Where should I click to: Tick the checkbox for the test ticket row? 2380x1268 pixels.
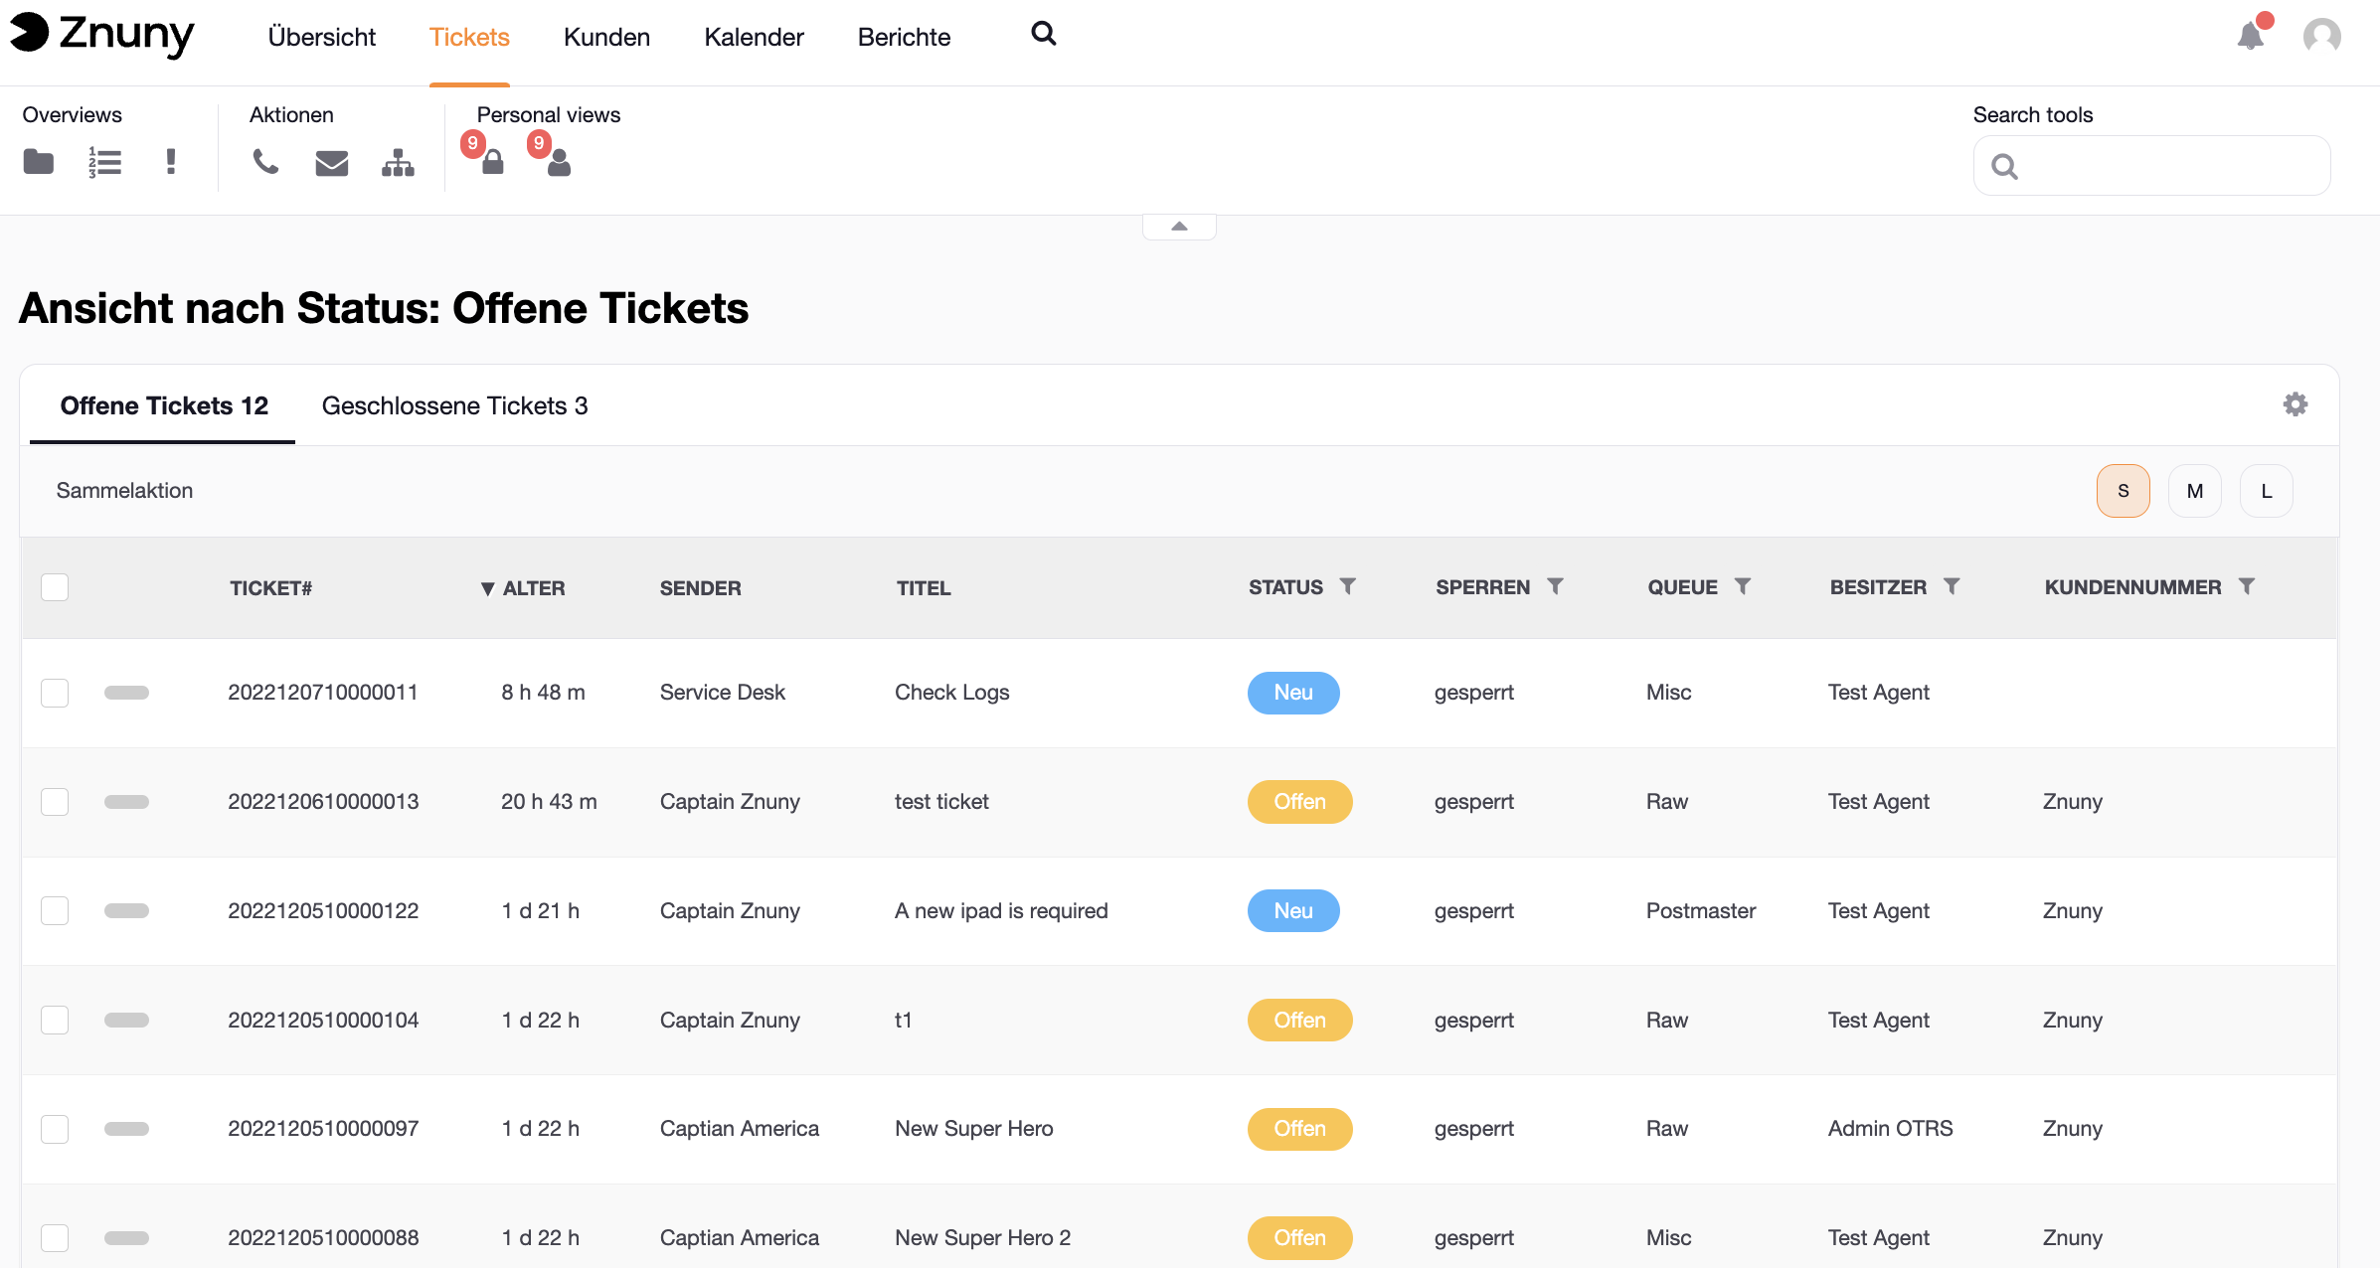click(55, 802)
